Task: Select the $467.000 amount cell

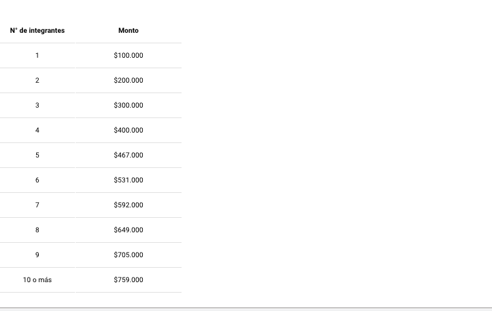Action: (x=128, y=156)
